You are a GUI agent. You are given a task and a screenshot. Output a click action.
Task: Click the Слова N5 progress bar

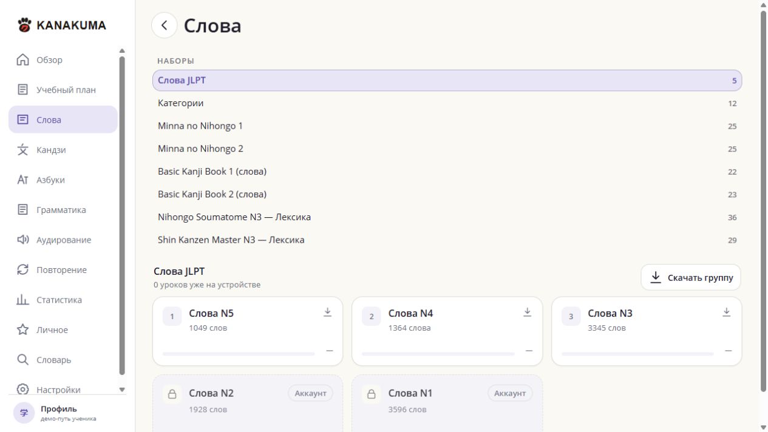tap(239, 353)
